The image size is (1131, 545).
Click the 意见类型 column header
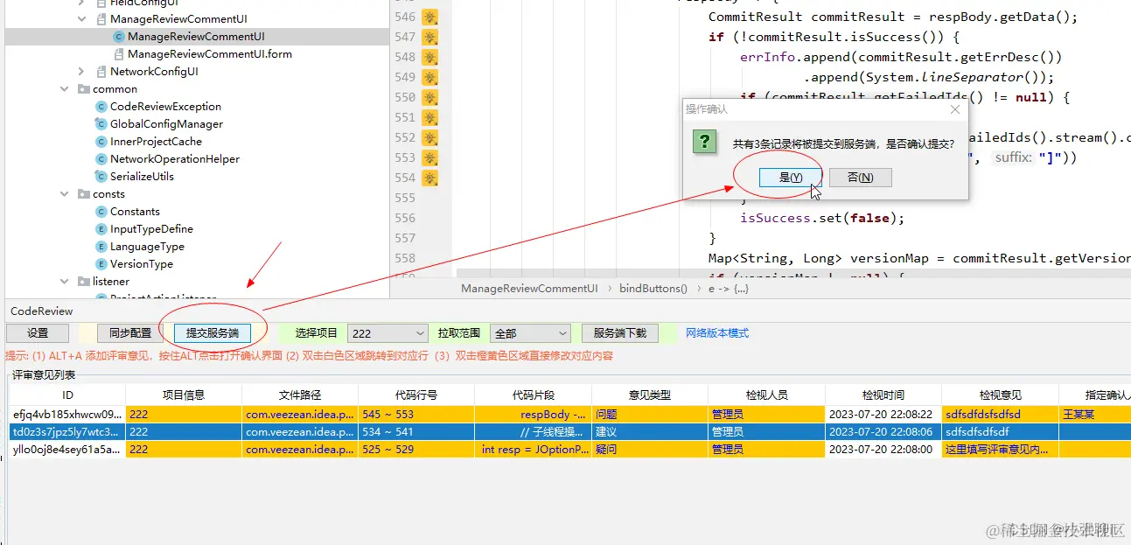(x=650, y=395)
